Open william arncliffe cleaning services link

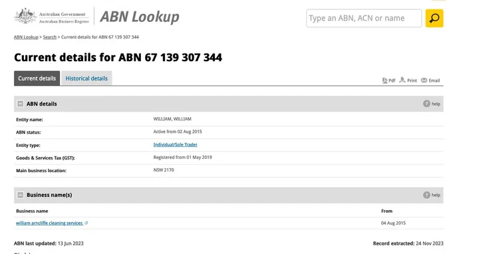[49, 223]
